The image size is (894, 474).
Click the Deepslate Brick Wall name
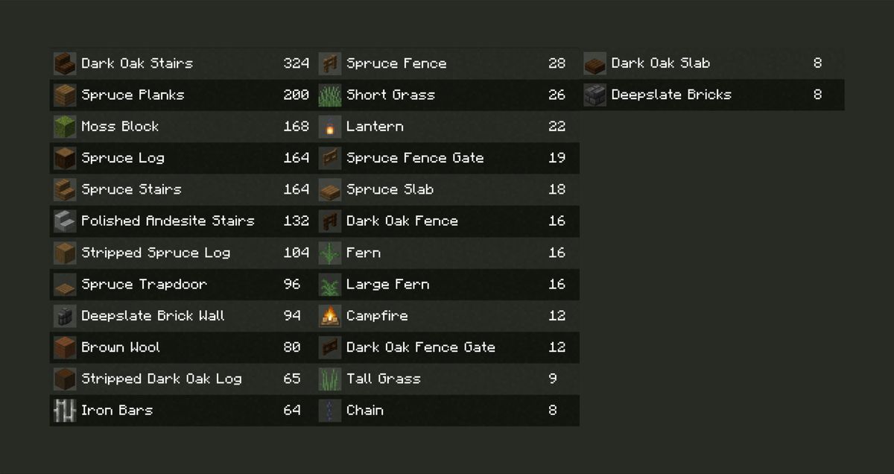click(x=153, y=316)
